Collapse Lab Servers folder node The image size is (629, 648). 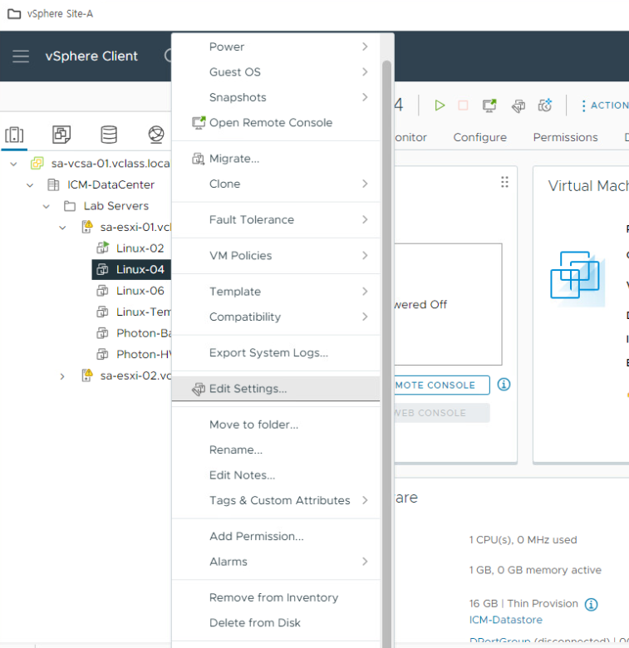pyautogui.click(x=47, y=206)
